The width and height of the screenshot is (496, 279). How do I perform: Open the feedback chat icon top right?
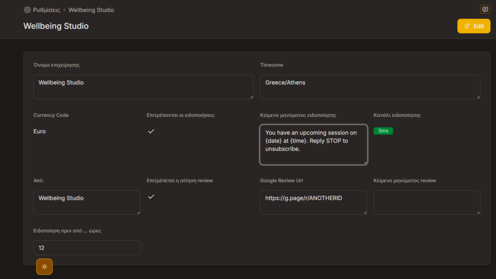pos(485,9)
